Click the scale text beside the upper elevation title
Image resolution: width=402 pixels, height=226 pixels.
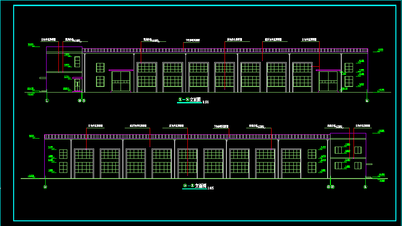(206, 102)
